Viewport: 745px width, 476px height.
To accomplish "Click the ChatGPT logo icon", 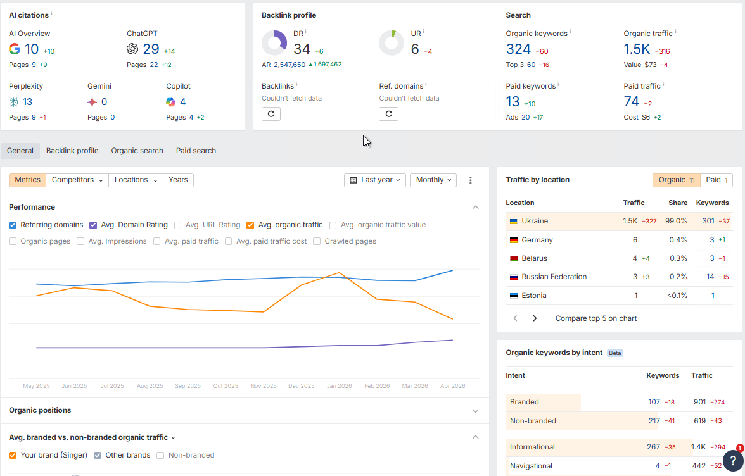I will pos(132,49).
